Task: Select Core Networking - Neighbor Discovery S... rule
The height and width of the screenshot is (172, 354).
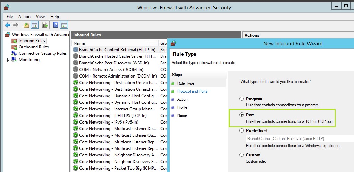Action: click(x=118, y=162)
